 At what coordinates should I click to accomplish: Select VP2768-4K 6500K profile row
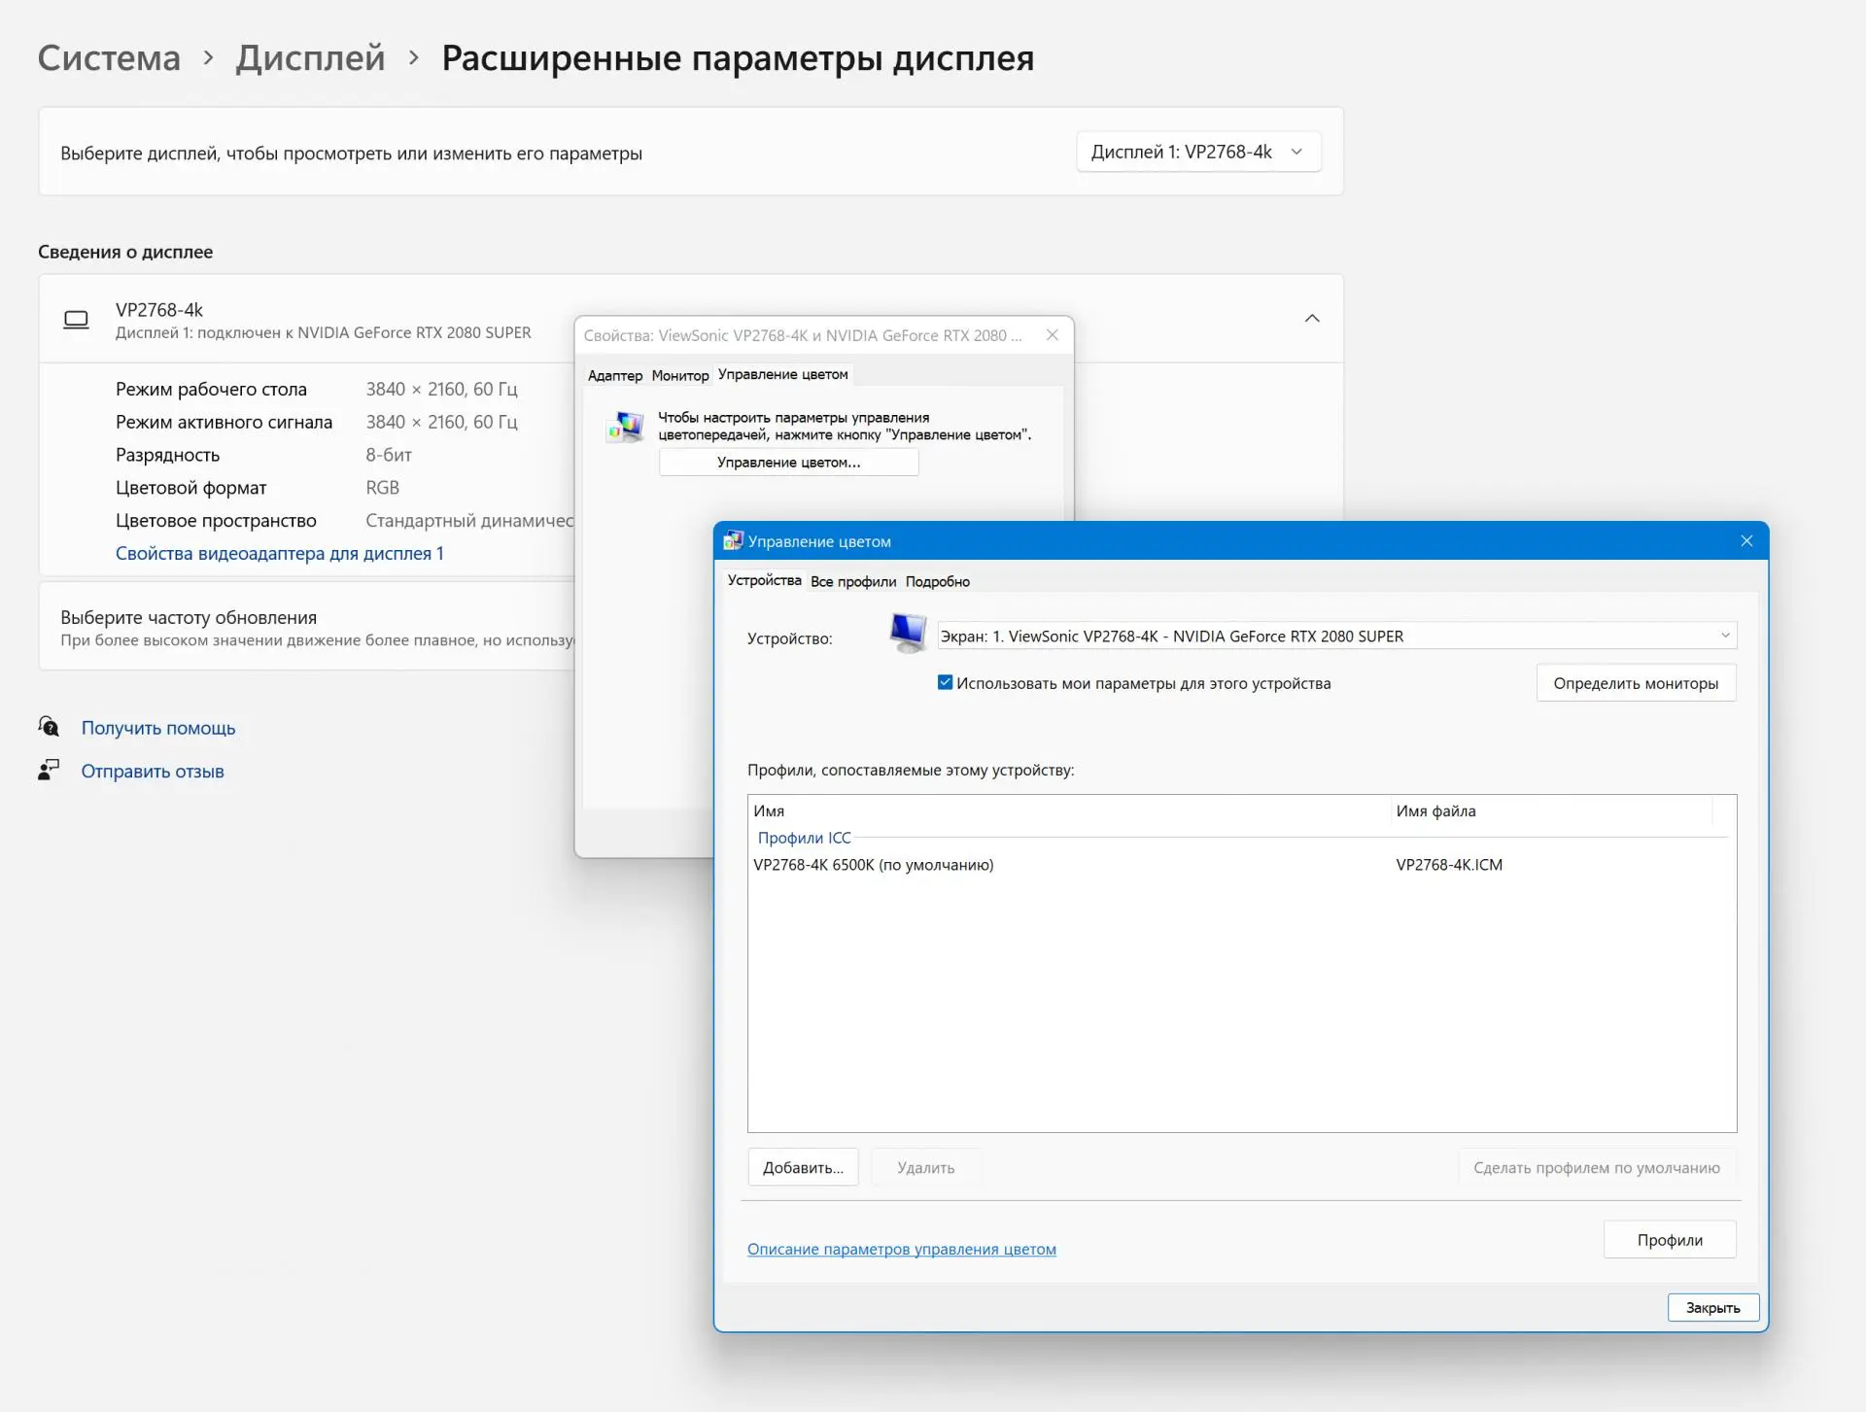click(1242, 865)
